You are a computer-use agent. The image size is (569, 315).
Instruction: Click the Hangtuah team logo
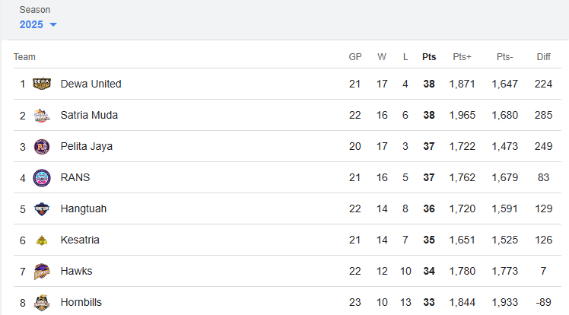pos(42,209)
